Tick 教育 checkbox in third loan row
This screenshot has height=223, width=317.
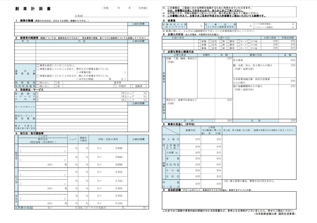(x=228, y=48)
